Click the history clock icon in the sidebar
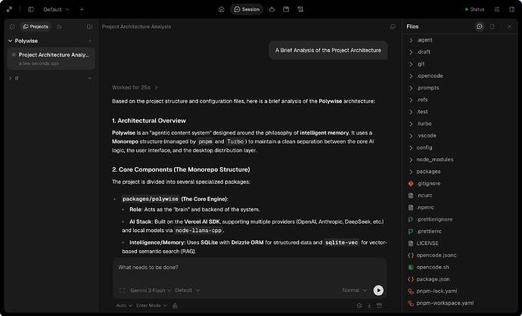 (x=12, y=26)
